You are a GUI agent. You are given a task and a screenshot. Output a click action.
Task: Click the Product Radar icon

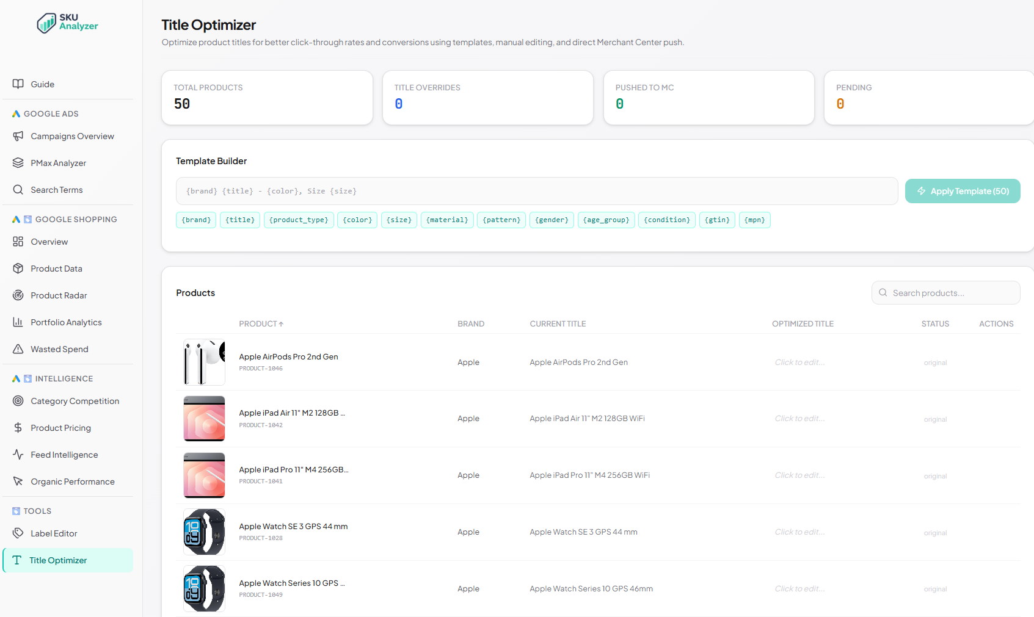18,295
